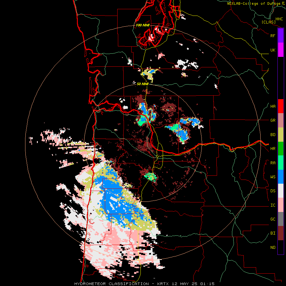Select the BD olive legend color block
This screenshot has height=286, width=286.
pyautogui.click(x=281, y=135)
